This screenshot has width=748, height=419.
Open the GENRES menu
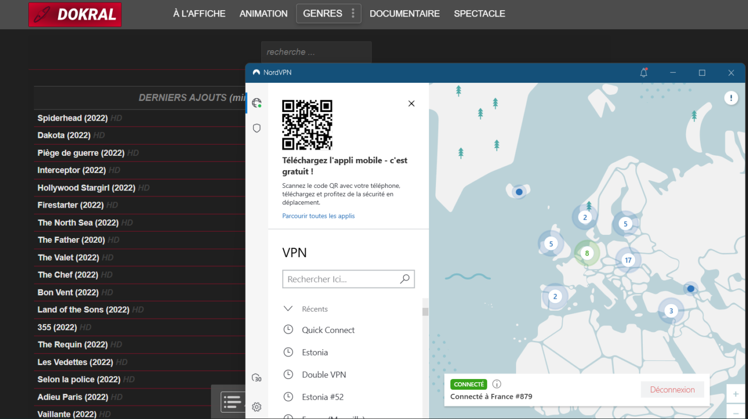323,13
